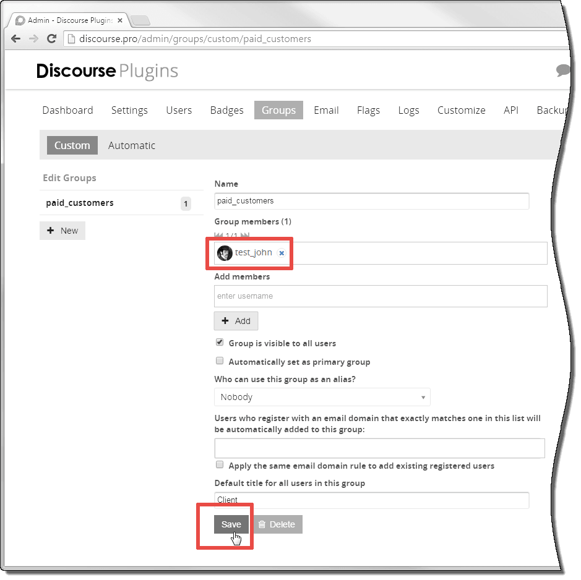
Task: Open a new browser tab
Action: pyautogui.click(x=140, y=20)
